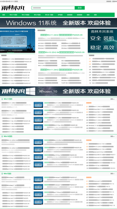Open Win11 24h2 64 YN2025.07 in top-left list
Viewport: 117px width, 209px height.
[17, 83]
